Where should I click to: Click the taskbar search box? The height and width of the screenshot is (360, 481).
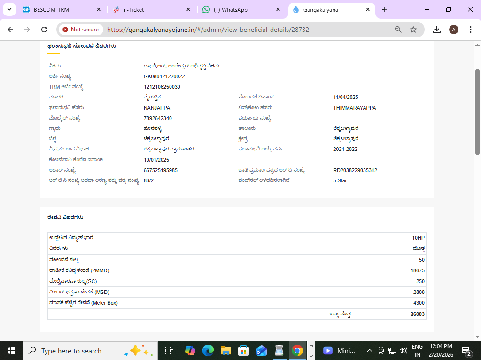(x=90, y=351)
